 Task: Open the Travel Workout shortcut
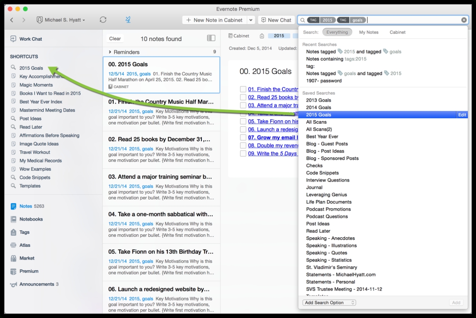click(x=35, y=152)
